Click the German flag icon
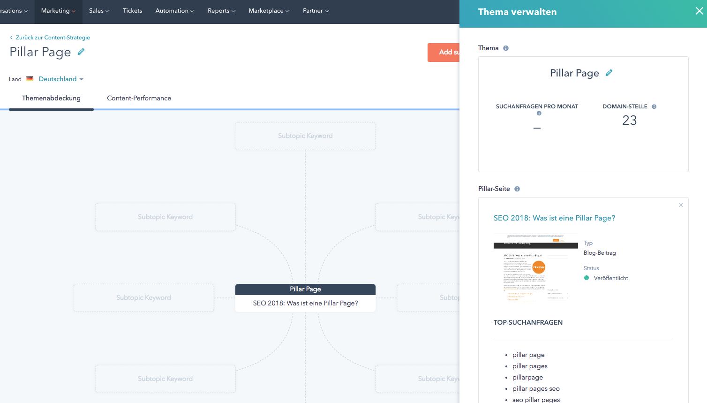This screenshot has width=707, height=403. pos(30,79)
